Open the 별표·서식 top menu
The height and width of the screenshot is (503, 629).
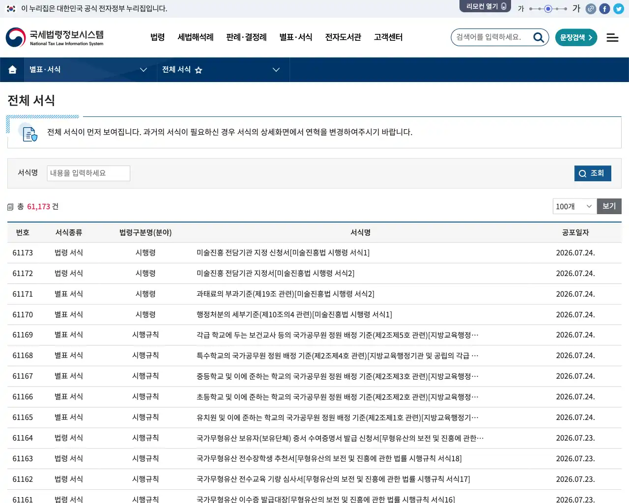296,37
